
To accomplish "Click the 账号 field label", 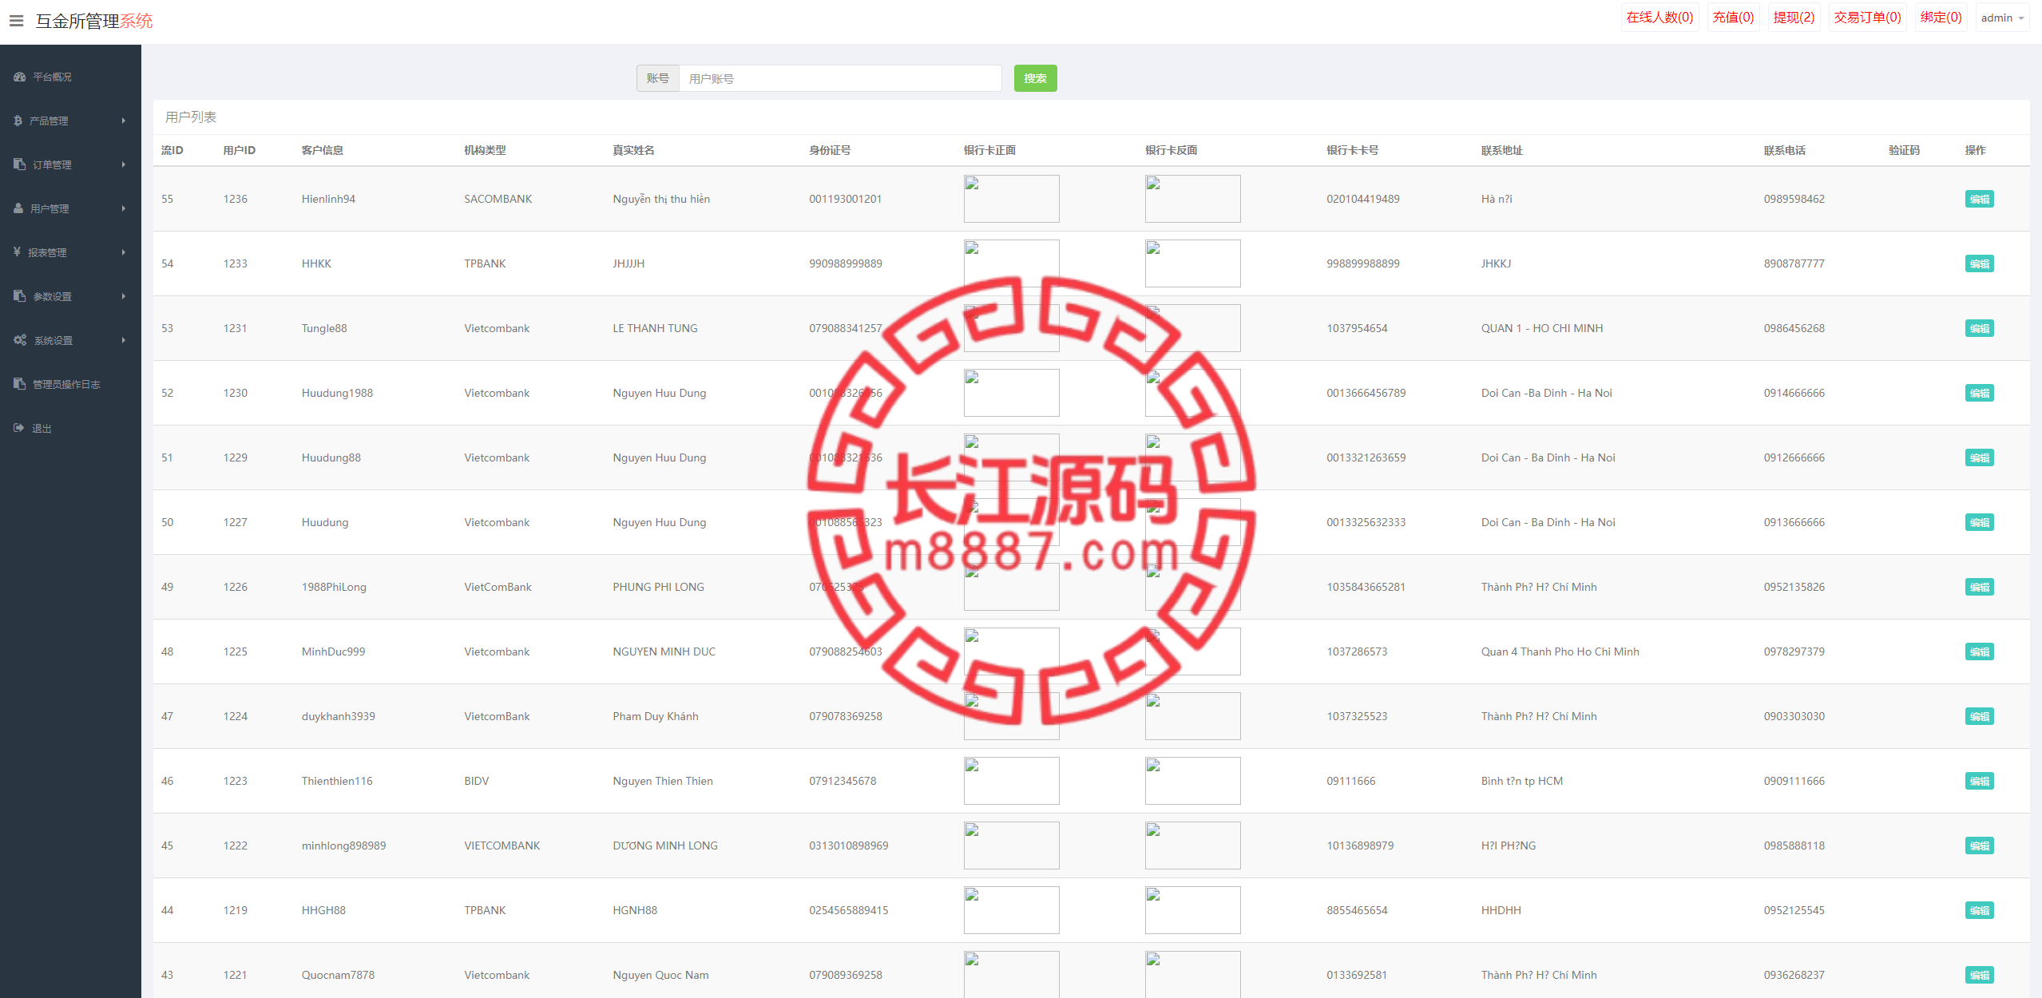I will (x=657, y=78).
